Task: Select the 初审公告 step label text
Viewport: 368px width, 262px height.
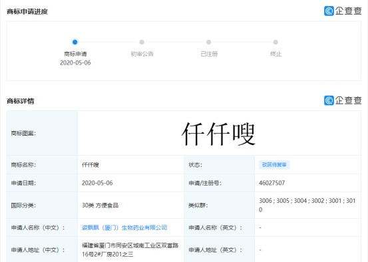Action: pos(142,54)
